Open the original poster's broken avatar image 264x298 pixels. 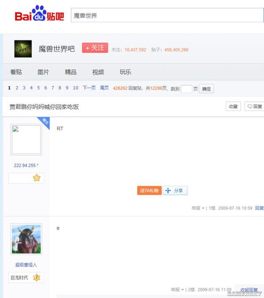pyautogui.click(x=26, y=140)
